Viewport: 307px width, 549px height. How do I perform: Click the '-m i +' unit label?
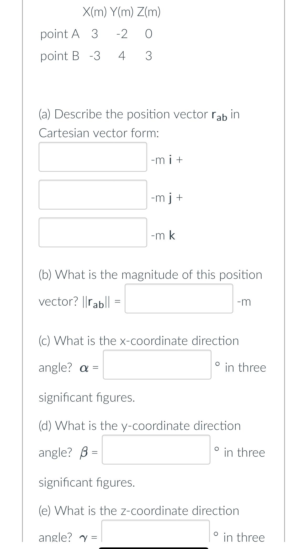166,160
